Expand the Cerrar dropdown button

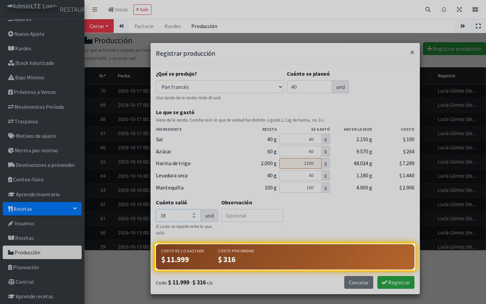click(99, 26)
